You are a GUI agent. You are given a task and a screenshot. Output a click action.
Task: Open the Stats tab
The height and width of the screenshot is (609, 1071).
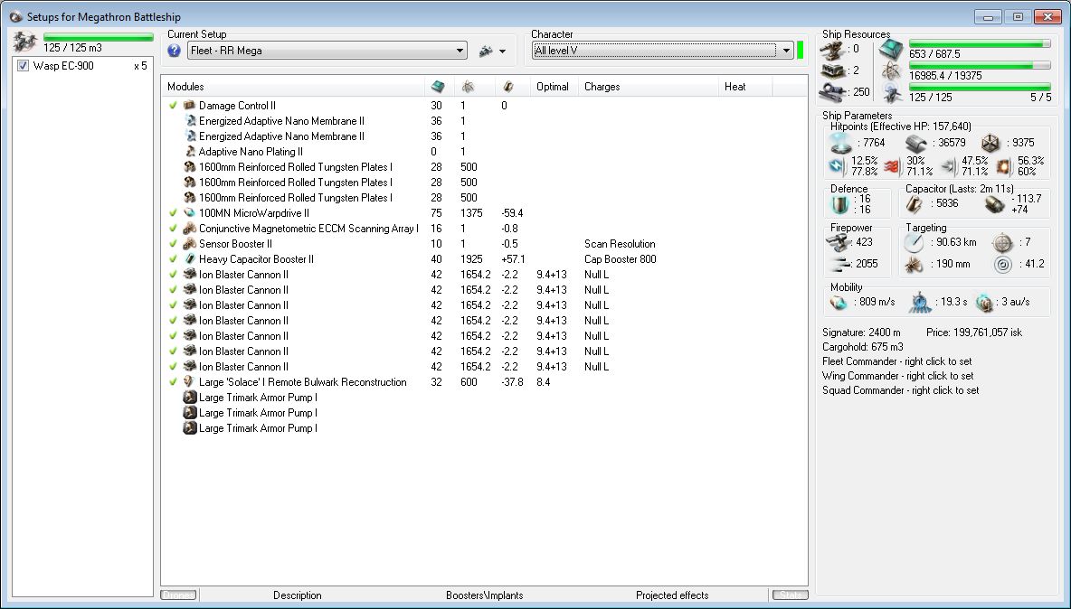tap(791, 595)
